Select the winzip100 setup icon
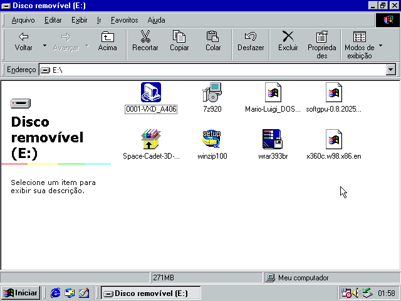This screenshot has width=401, height=301. (x=212, y=139)
